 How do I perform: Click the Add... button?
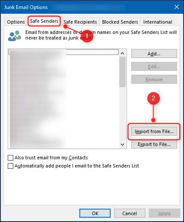tap(154, 54)
